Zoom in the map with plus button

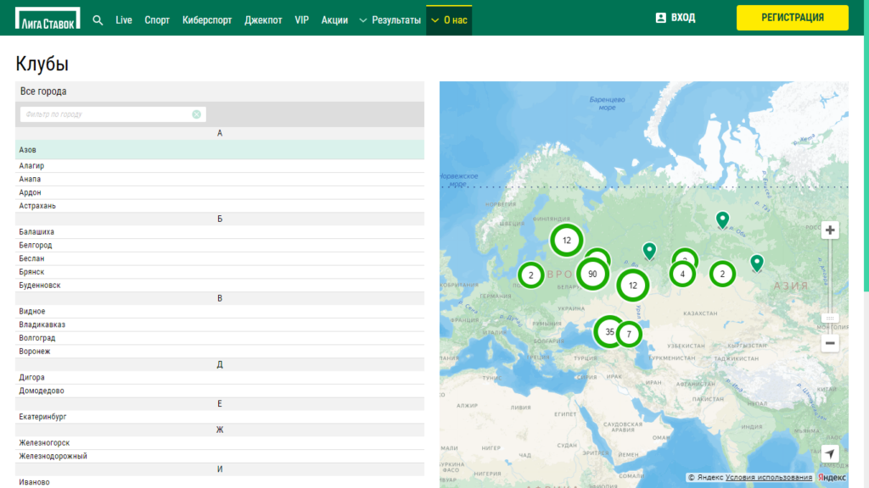coord(830,230)
